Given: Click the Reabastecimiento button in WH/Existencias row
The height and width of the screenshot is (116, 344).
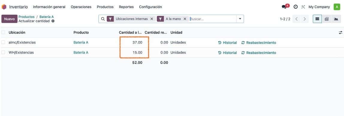Looking at the screenshot, I should click(259, 53).
